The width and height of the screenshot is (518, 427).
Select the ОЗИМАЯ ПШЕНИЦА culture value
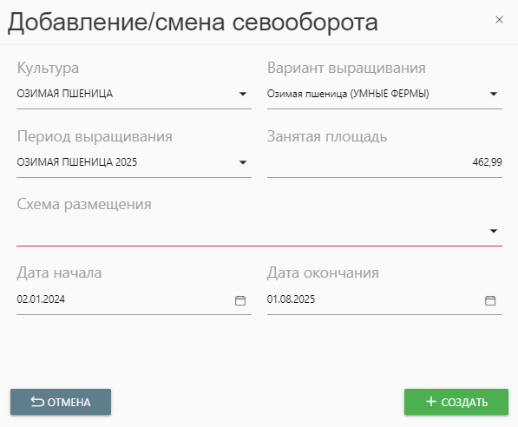click(65, 94)
